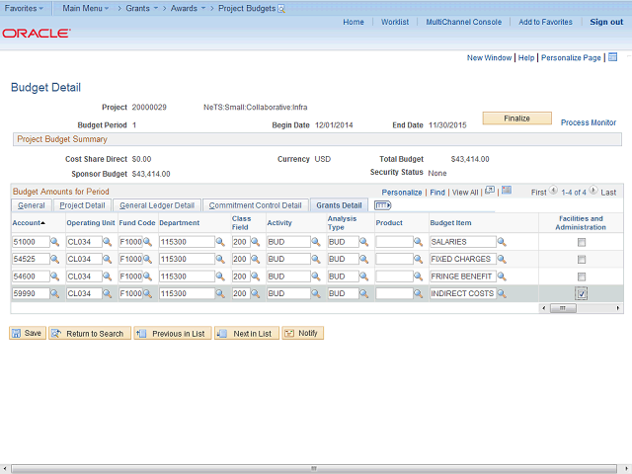Switch to the Project Detail tab
The height and width of the screenshot is (474, 632).
click(x=82, y=205)
